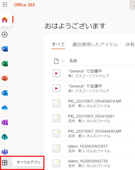Click the Create plus icon
Viewport: 135px width, 170px height.
[x=5, y=35]
